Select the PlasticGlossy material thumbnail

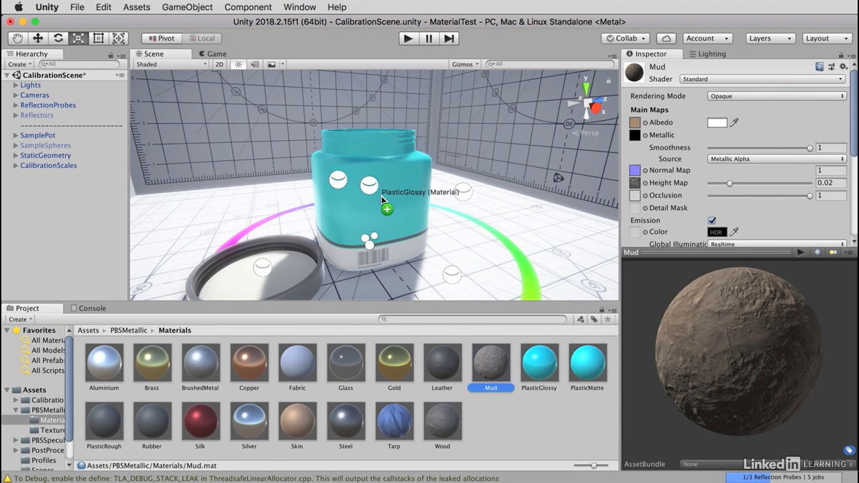pos(540,362)
